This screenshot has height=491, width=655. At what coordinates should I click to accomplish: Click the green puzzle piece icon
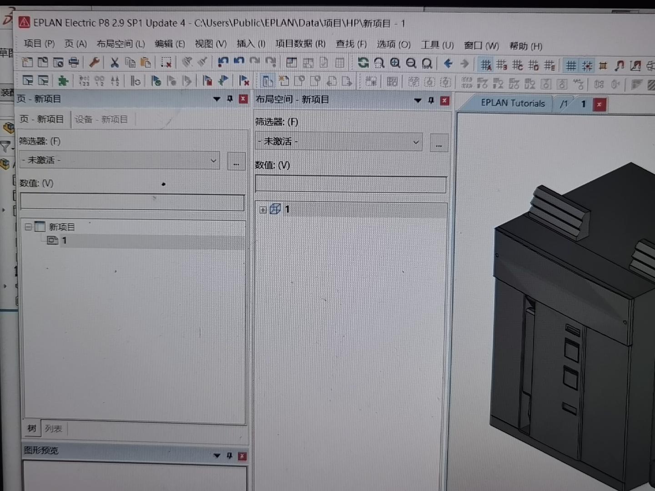coord(63,81)
